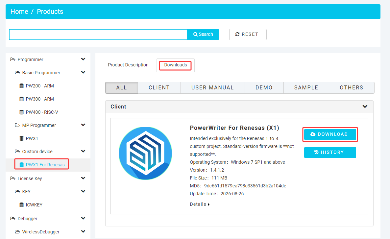The image size is (390, 239).
Task: Click the KEY folder icon
Action: [x=17, y=192]
